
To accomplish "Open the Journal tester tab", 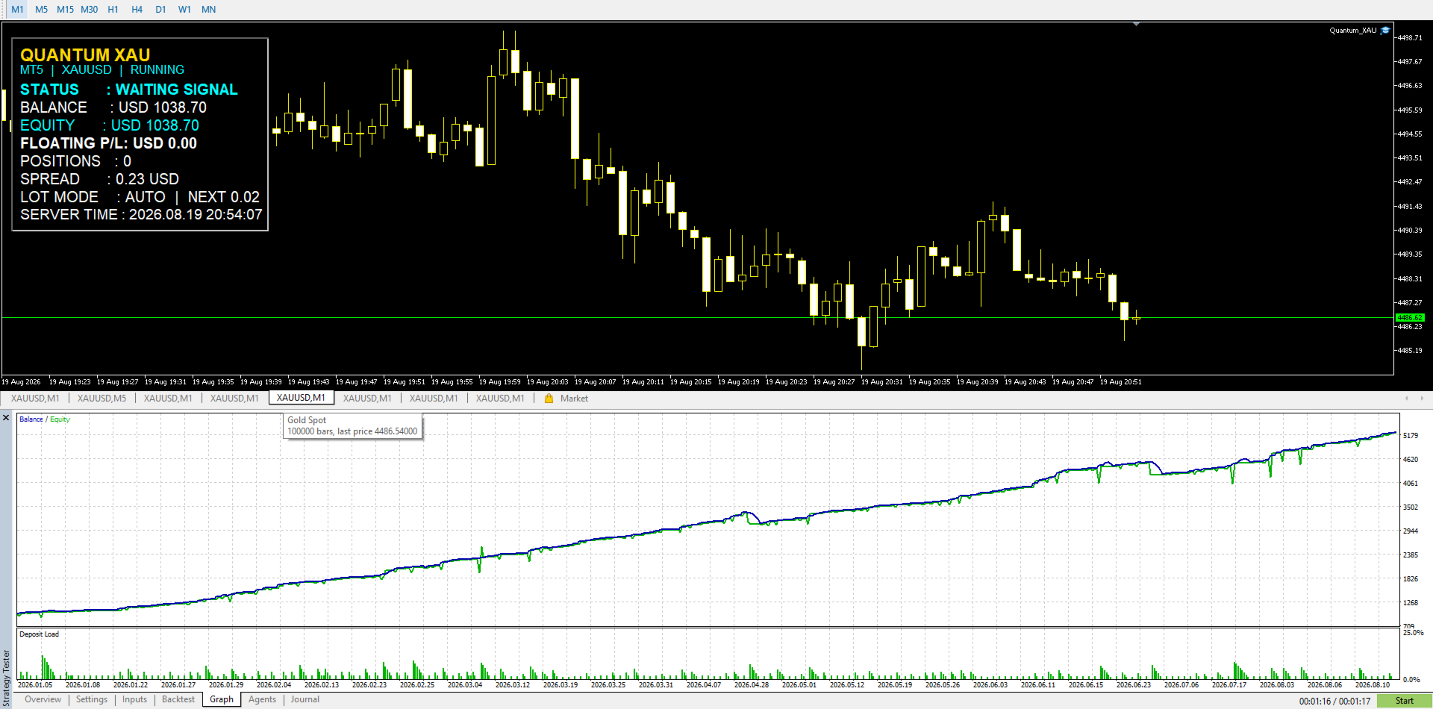I will (305, 699).
